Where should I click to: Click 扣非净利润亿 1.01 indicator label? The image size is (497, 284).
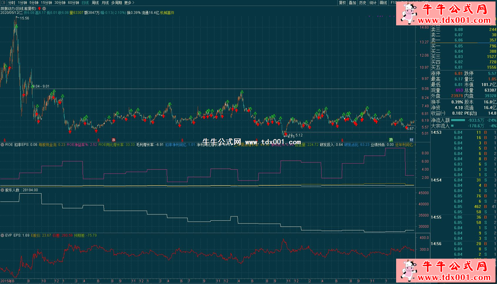coord(180,145)
